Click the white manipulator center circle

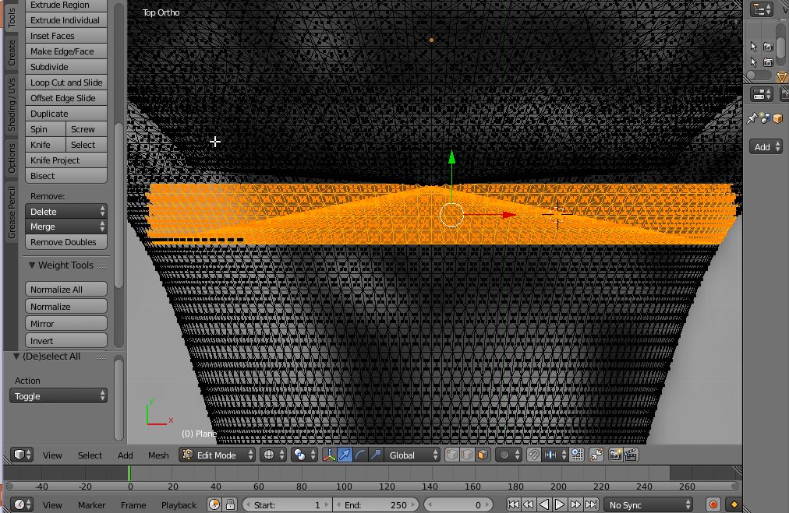[x=451, y=215]
